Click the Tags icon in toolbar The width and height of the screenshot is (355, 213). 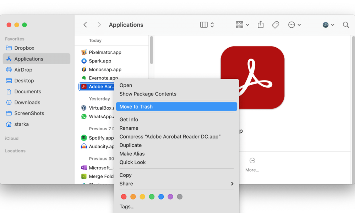(275, 25)
